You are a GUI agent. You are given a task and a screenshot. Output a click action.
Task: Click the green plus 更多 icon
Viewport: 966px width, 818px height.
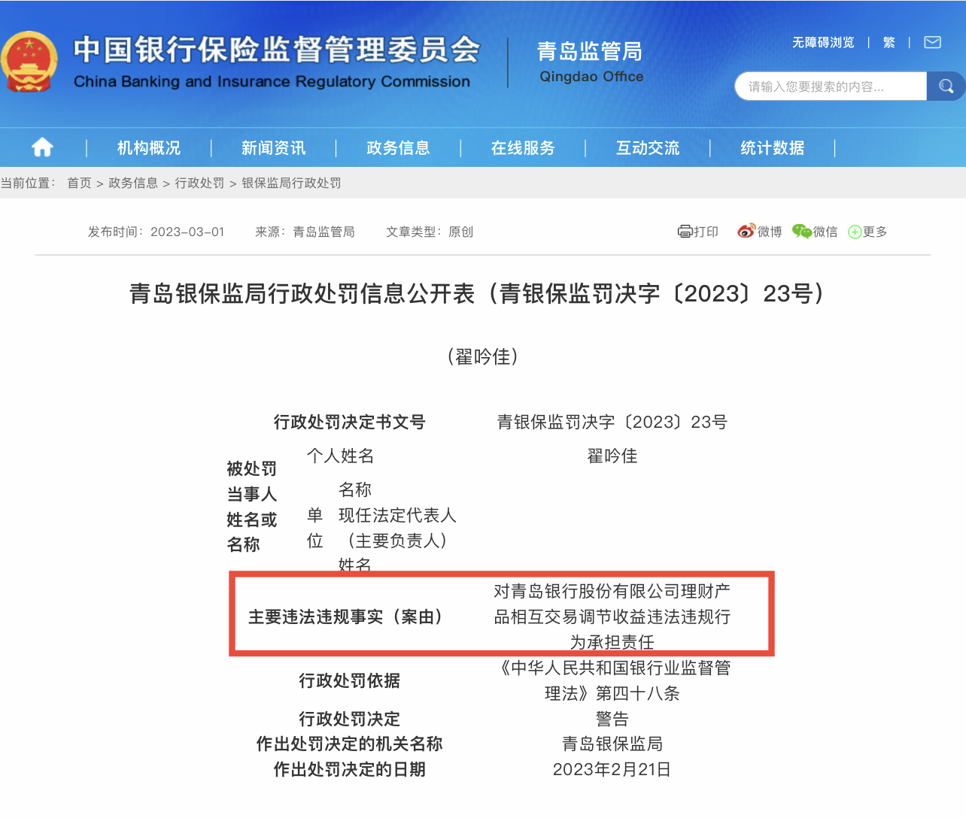(x=854, y=232)
